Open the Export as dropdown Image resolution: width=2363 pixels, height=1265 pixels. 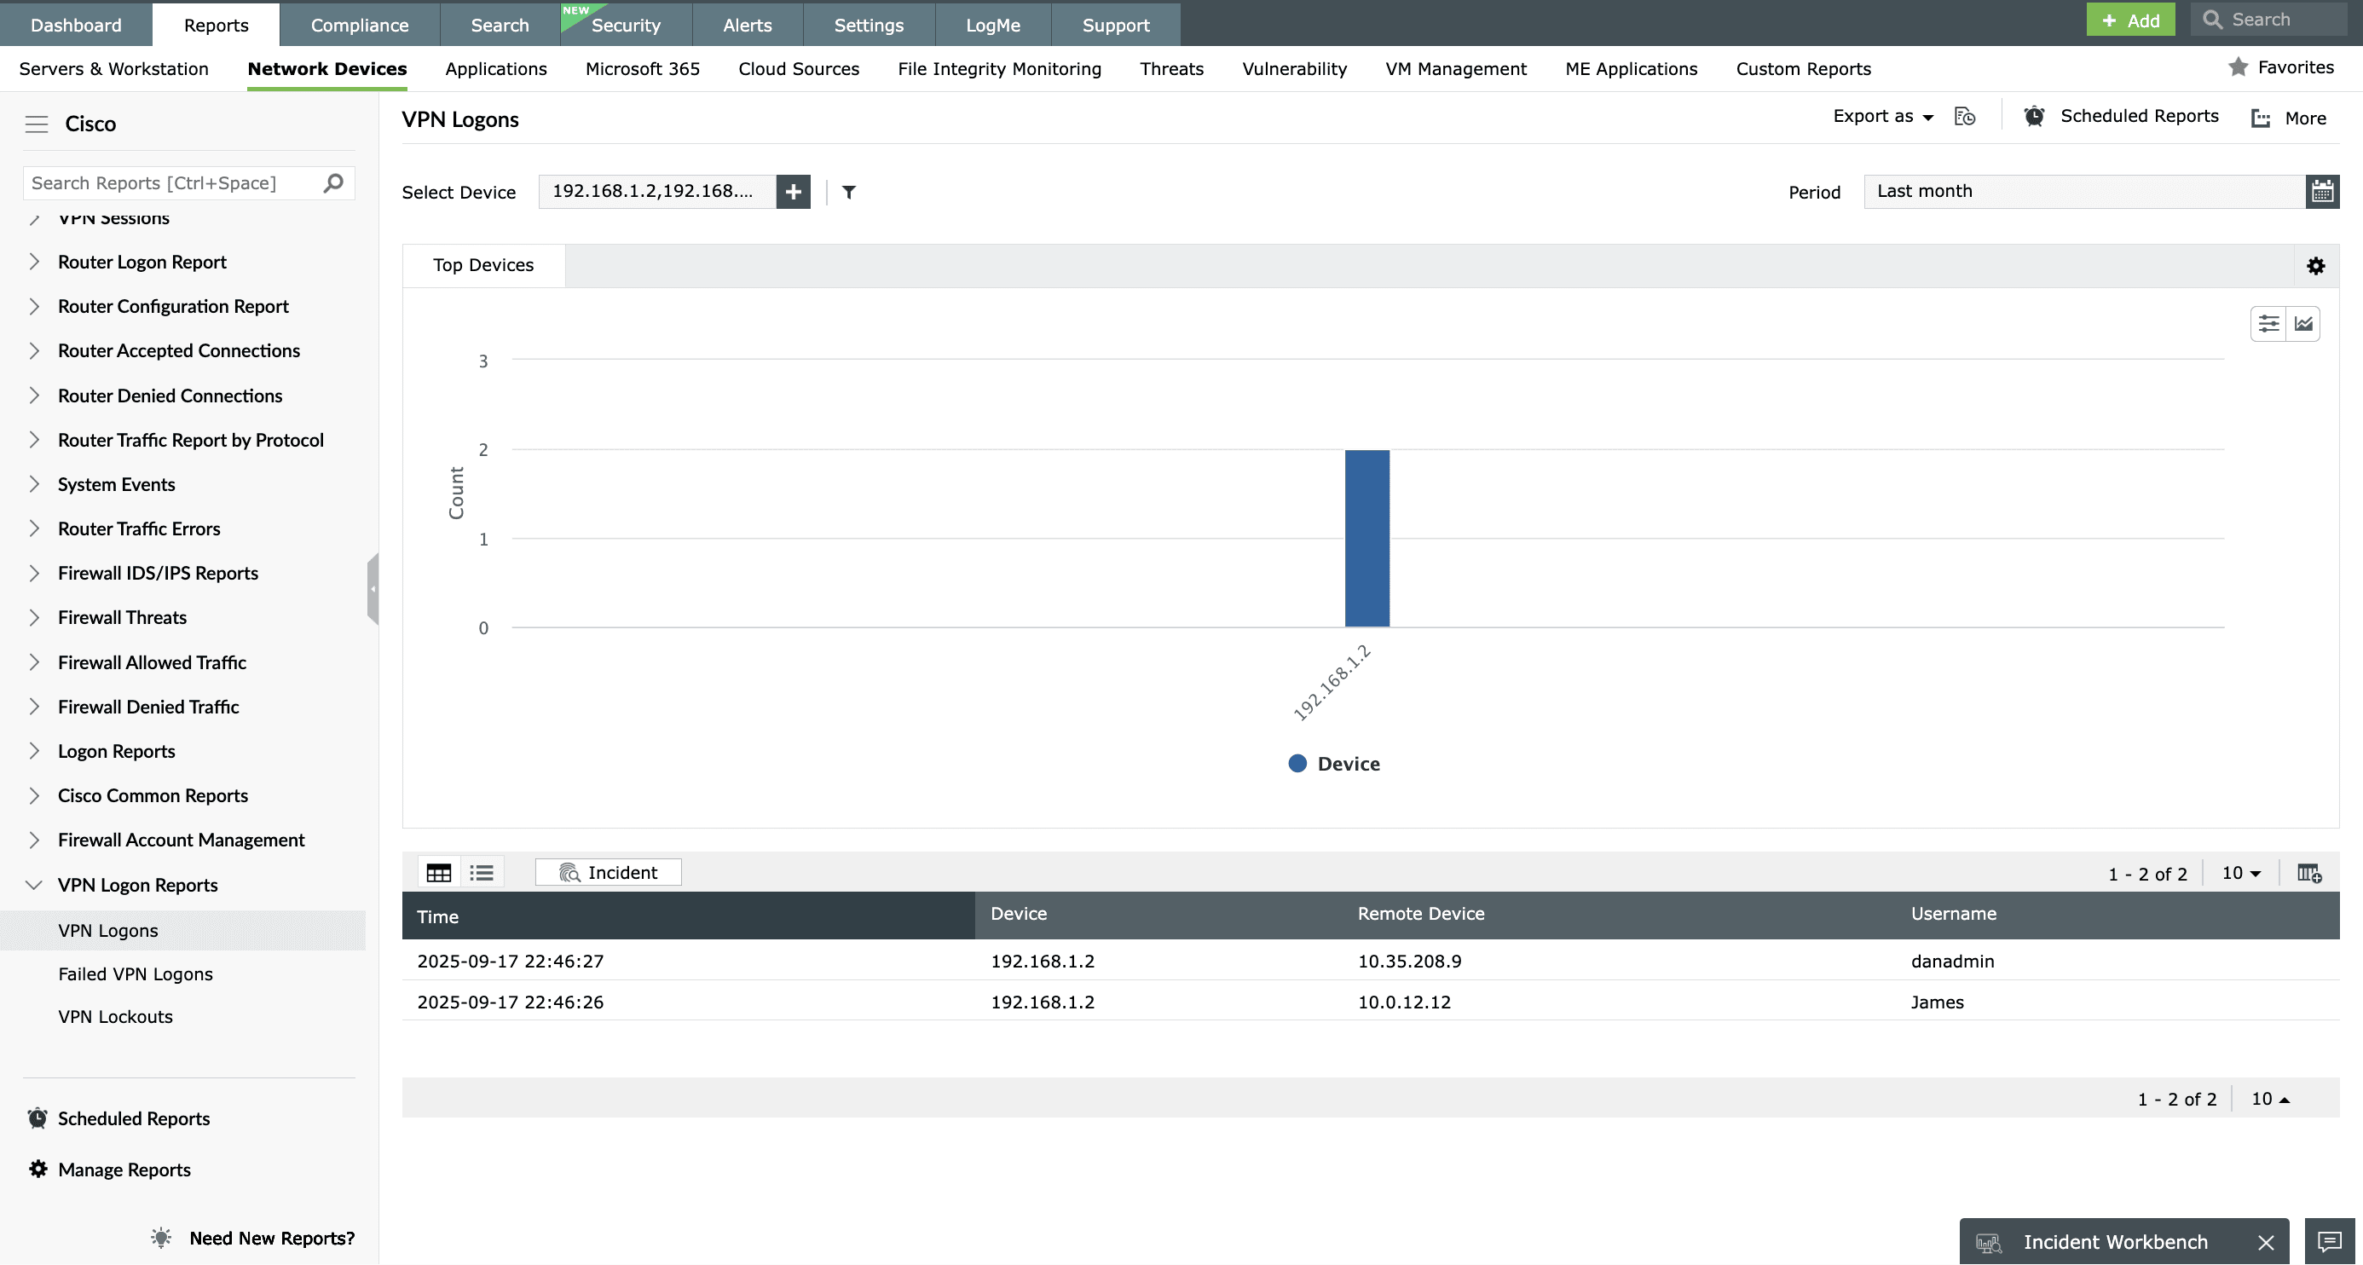(1882, 117)
